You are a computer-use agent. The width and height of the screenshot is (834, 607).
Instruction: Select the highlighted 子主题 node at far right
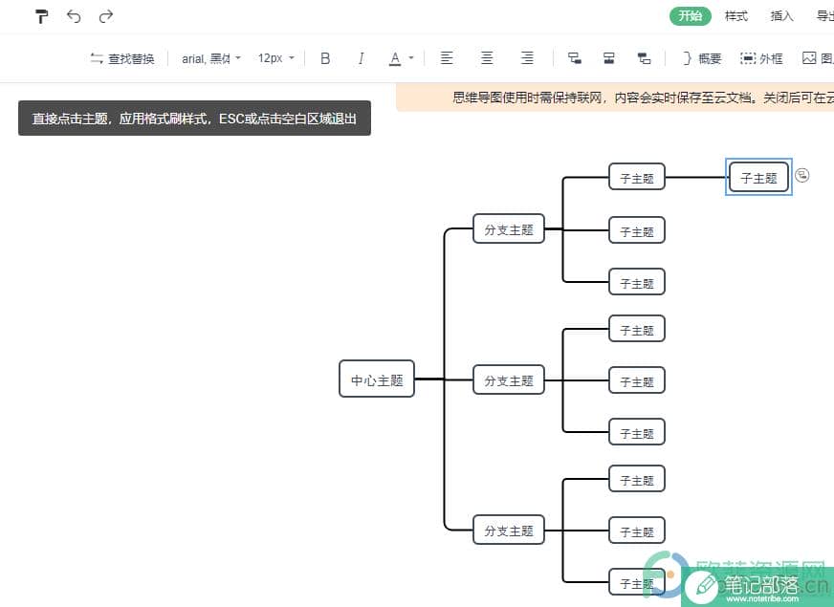758,178
